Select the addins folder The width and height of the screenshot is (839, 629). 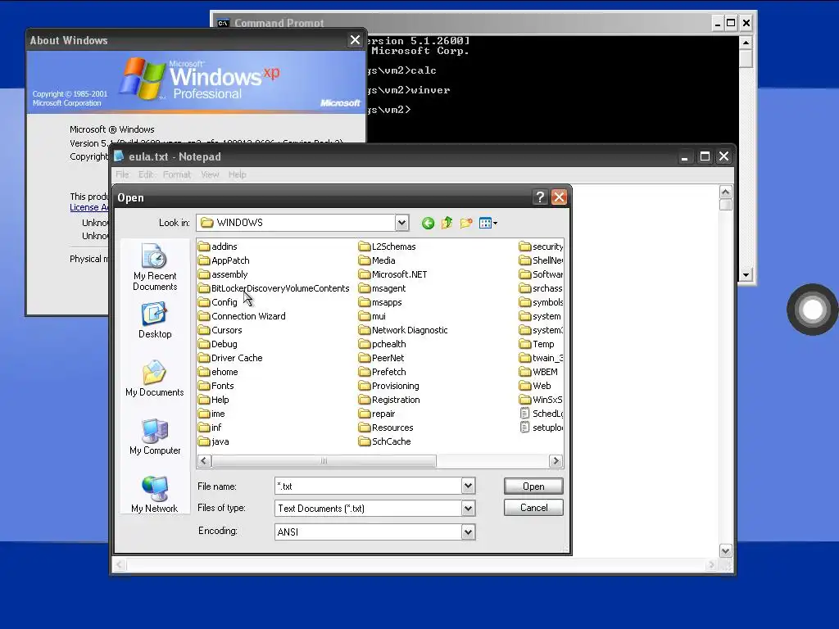point(218,247)
